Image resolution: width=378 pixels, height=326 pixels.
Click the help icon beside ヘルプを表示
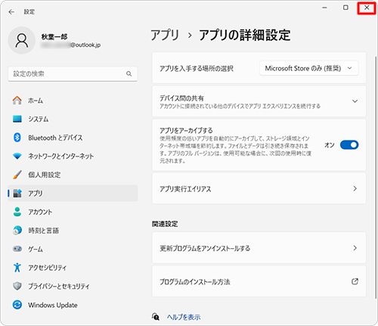[156, 316]
